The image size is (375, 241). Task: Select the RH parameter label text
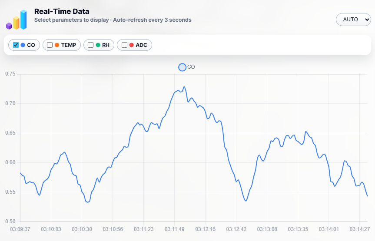coord(106,45)
